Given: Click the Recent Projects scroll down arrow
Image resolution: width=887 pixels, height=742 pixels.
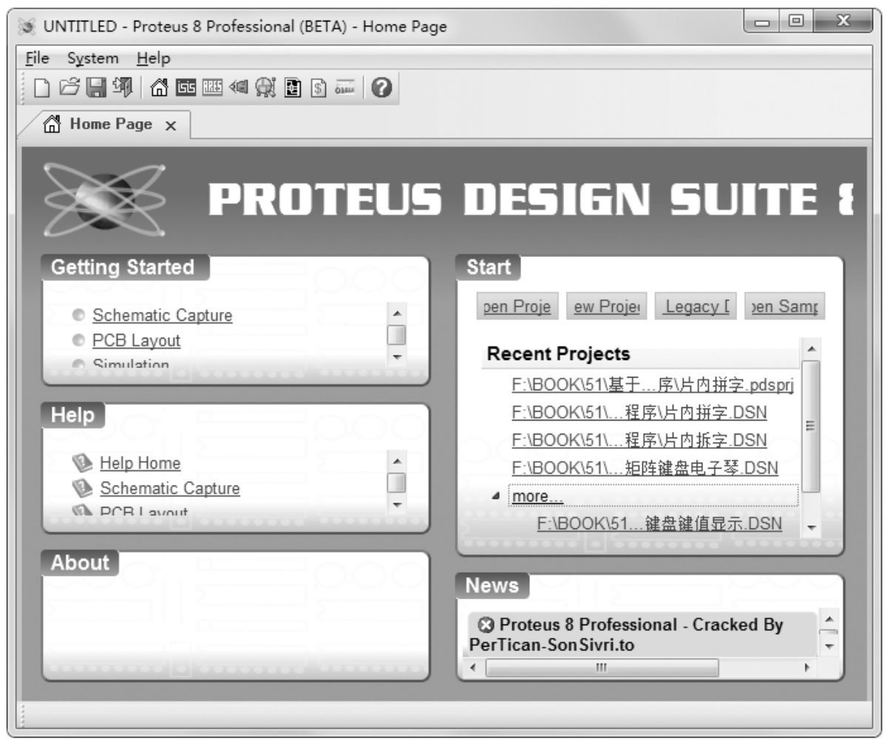Looking at the screenshot, I should pyautogui.click(x=811, y=528).
